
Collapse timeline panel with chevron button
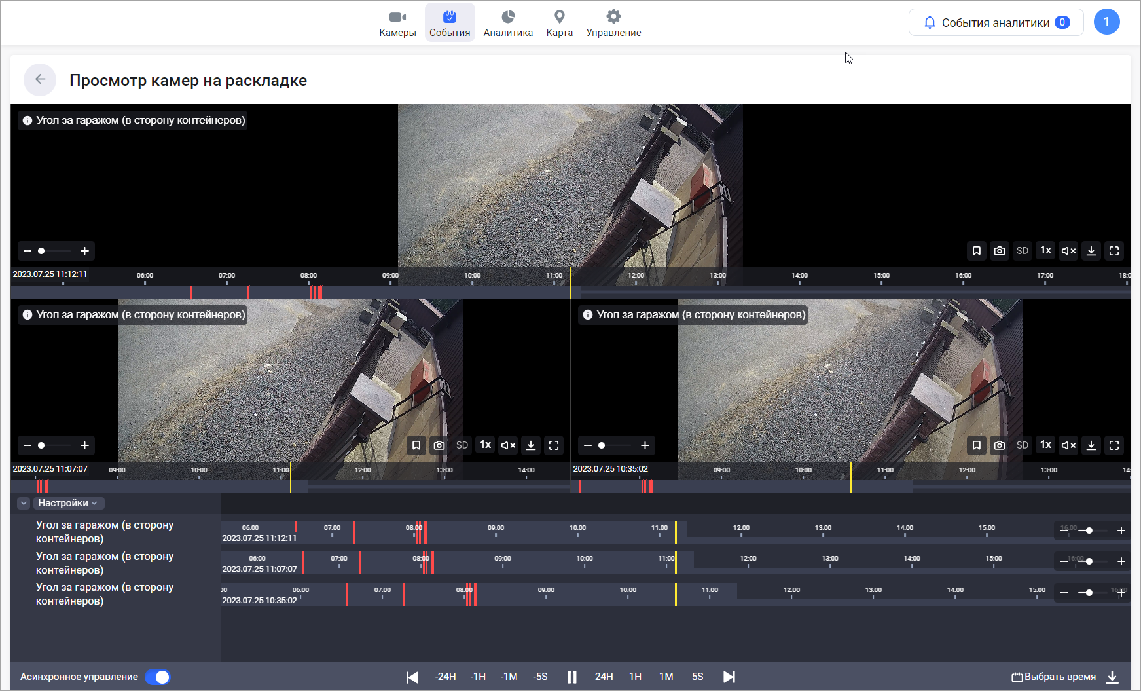tap(24, 503)
